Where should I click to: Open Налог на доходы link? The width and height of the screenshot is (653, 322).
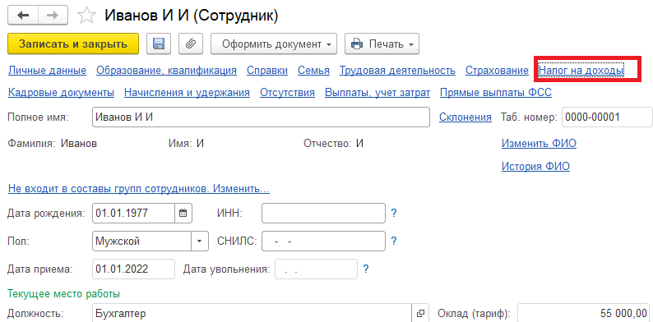click(x=581, y=71)
